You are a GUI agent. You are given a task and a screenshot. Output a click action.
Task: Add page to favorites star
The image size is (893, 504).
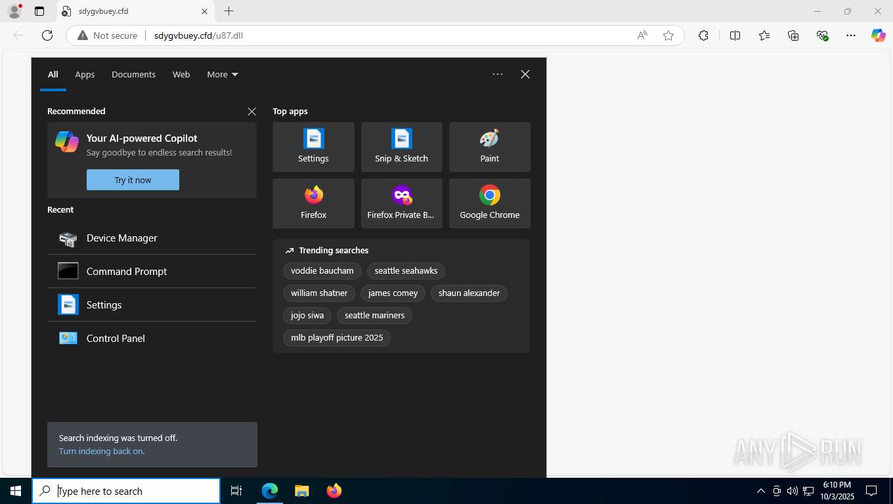[x=668, y=35]
